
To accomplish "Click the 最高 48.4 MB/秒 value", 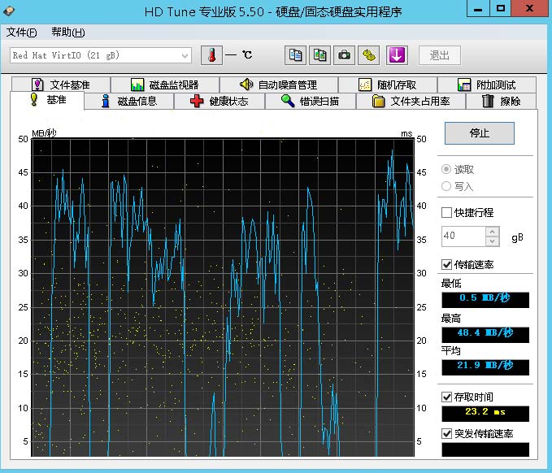I will coord(485,335).
